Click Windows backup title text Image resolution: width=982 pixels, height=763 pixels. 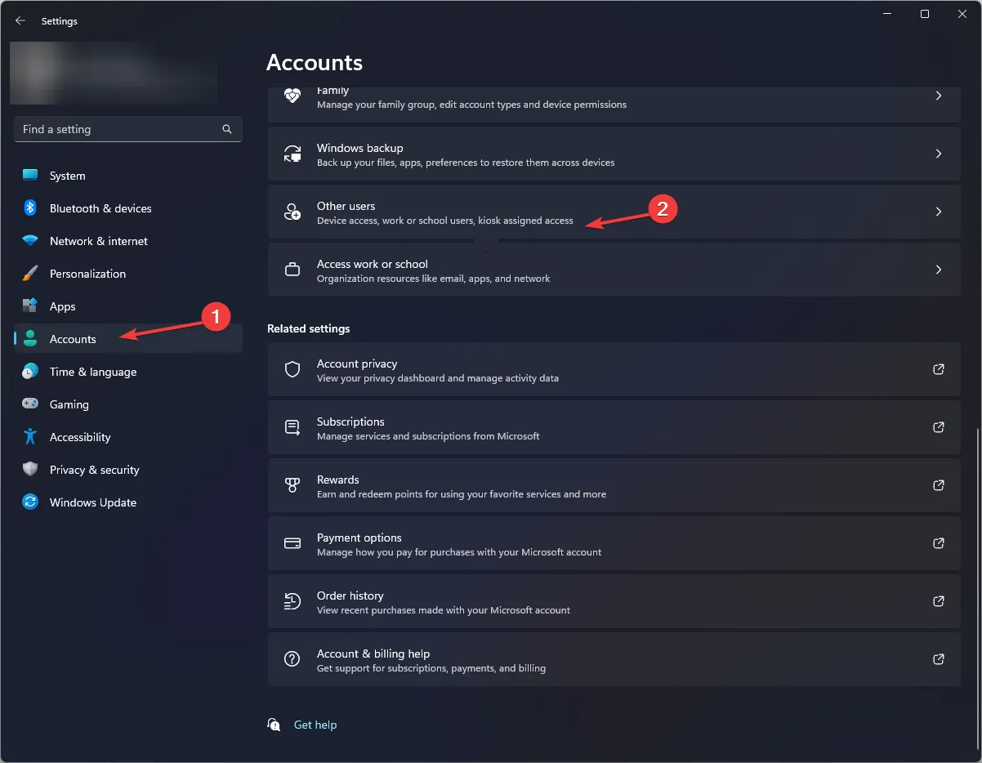(x=360, y=148)
